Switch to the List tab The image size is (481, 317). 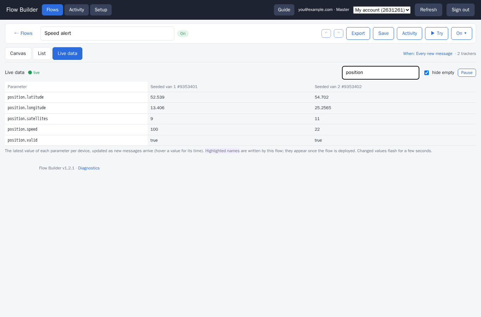pyautogui.click(x=42, y=54)
